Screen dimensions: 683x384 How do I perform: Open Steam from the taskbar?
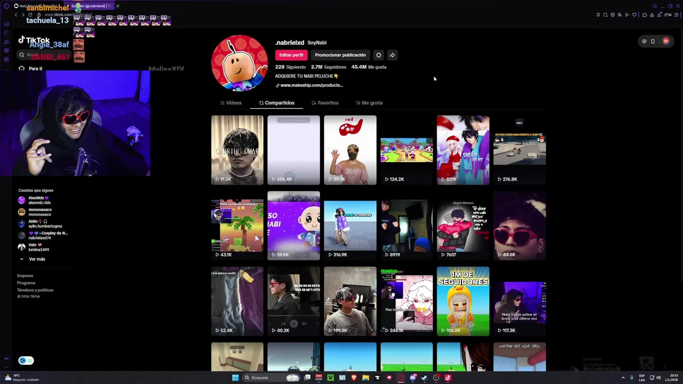click(424, 378)
